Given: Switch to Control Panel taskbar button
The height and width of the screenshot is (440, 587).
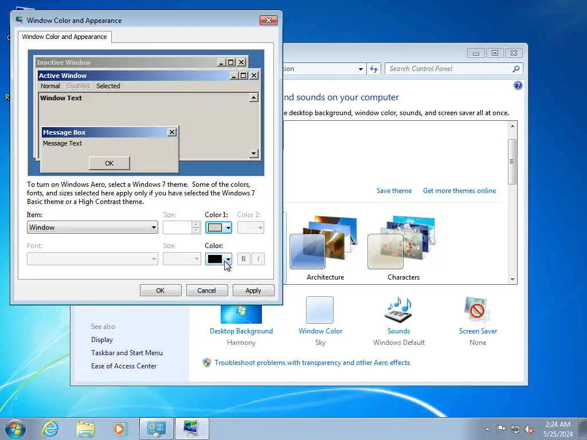Looking at the screenshot, I should 156,429.
